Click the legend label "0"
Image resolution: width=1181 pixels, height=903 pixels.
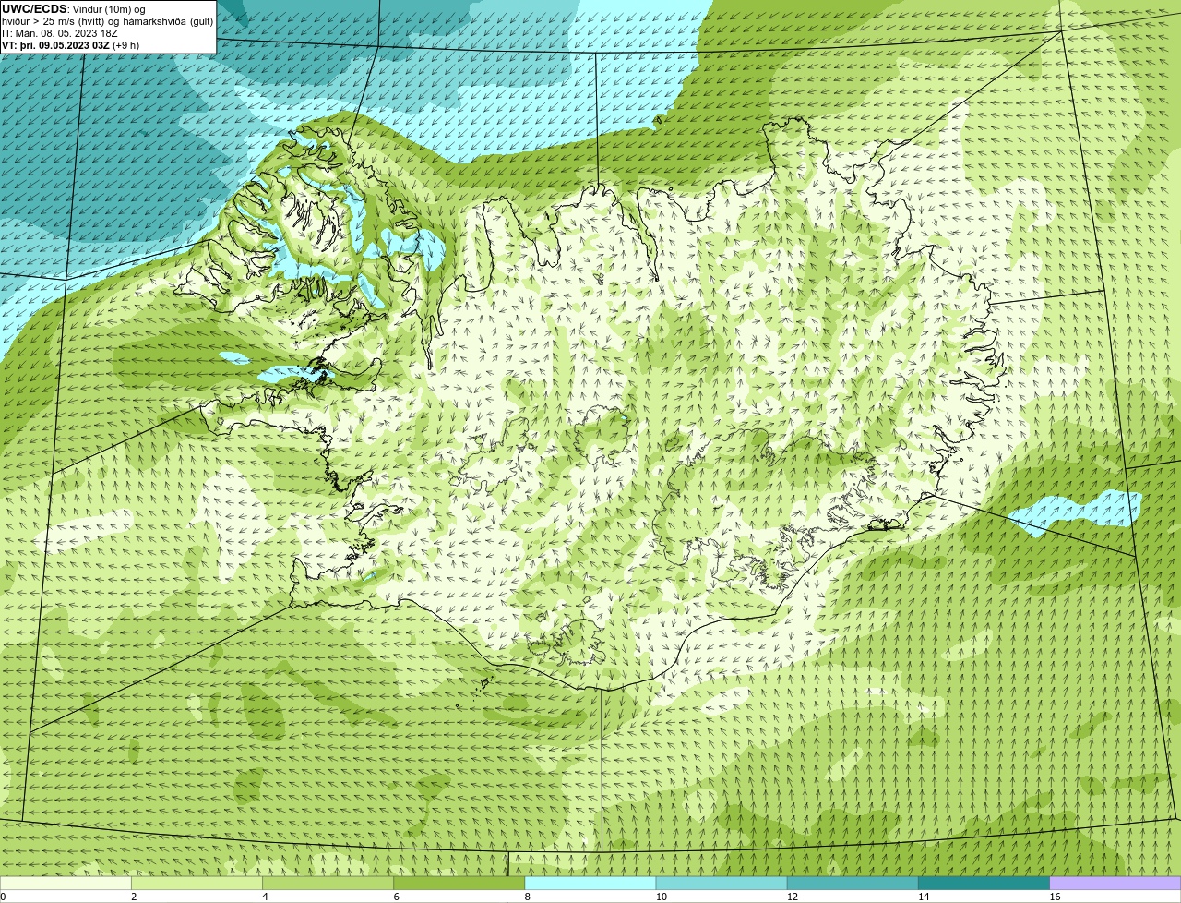tap(3, 897)
